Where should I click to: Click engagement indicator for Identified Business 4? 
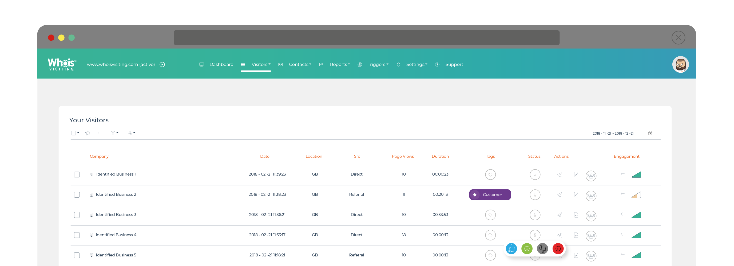(636, 235)
